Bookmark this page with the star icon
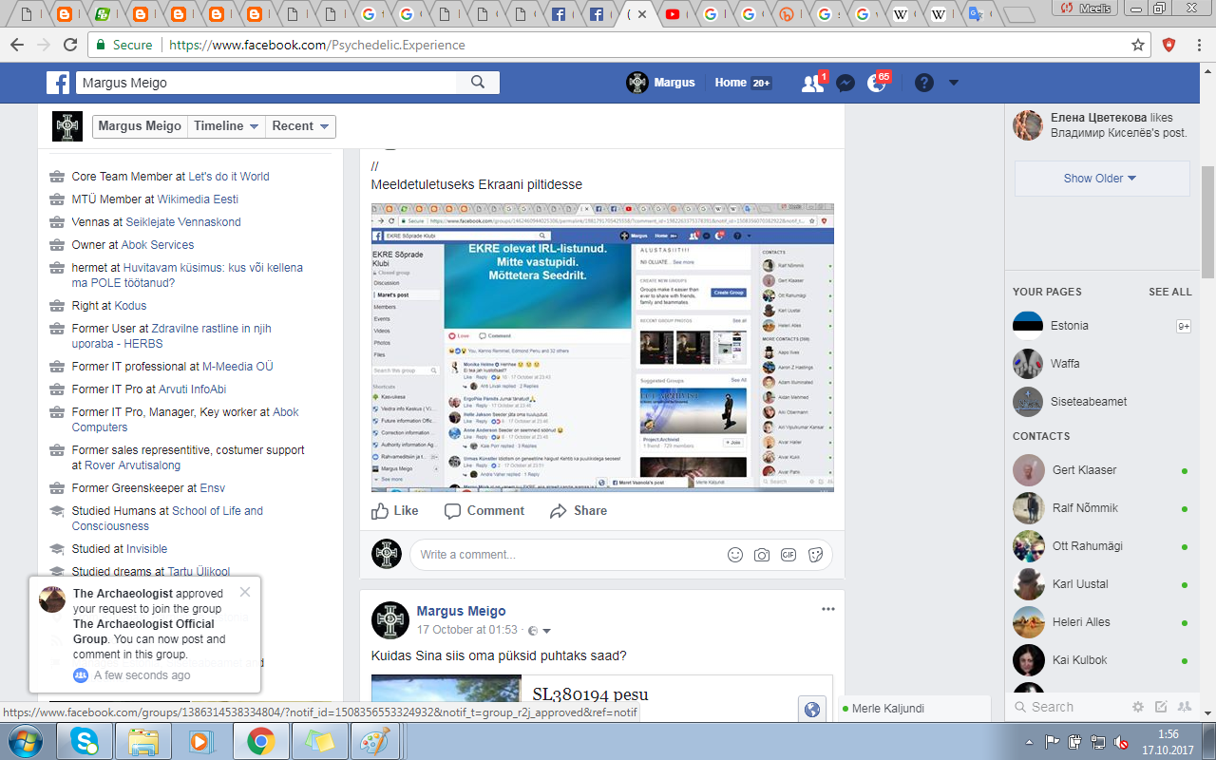Screen dimensions: 1216x760 tap(1138, 45)
